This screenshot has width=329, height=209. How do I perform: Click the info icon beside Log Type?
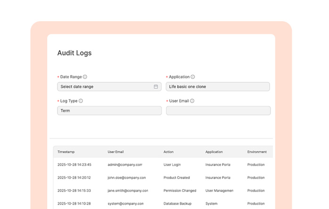tap(81, 101)
